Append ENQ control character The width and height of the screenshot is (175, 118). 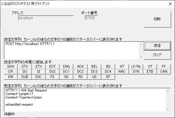66,67
